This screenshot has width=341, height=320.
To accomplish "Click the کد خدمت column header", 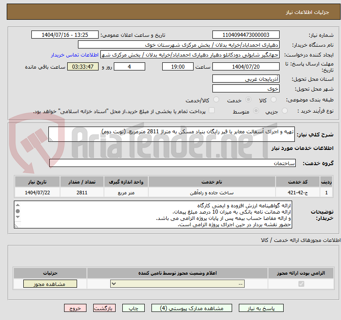I will (298, 182).
